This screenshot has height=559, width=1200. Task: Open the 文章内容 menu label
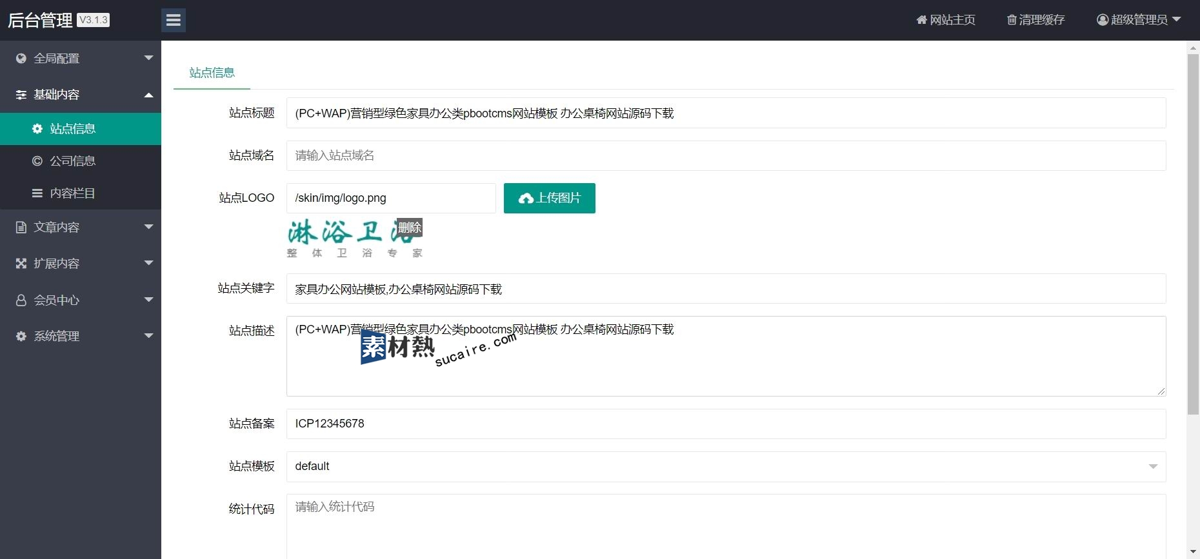(x=57, y=228)
